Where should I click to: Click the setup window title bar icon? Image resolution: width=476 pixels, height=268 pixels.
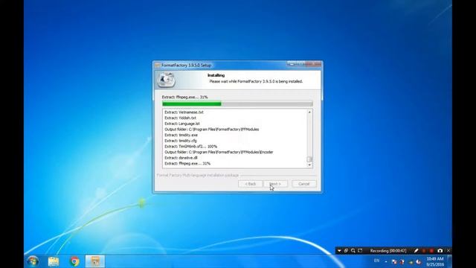(x=157, y=65)
